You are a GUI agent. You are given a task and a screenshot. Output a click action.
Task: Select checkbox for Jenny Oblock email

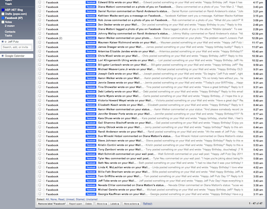click(40, 127)
